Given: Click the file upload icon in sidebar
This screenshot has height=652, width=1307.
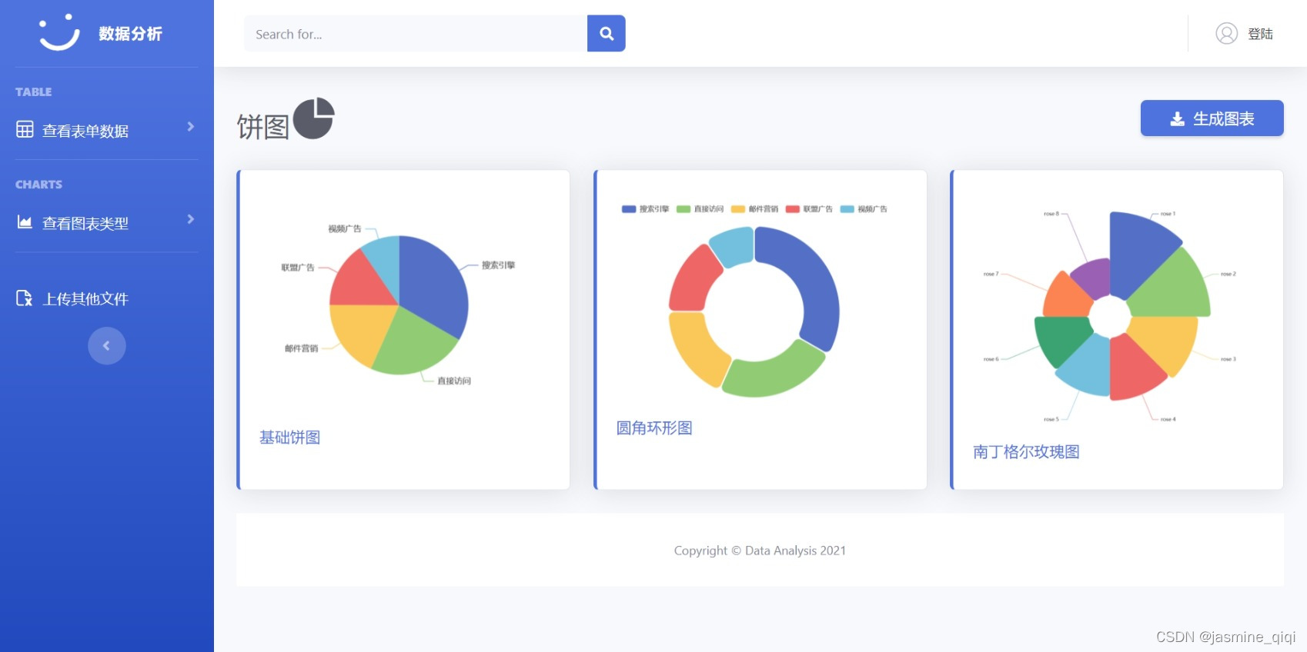Looking at the screenshot, I should coord(25,298).
